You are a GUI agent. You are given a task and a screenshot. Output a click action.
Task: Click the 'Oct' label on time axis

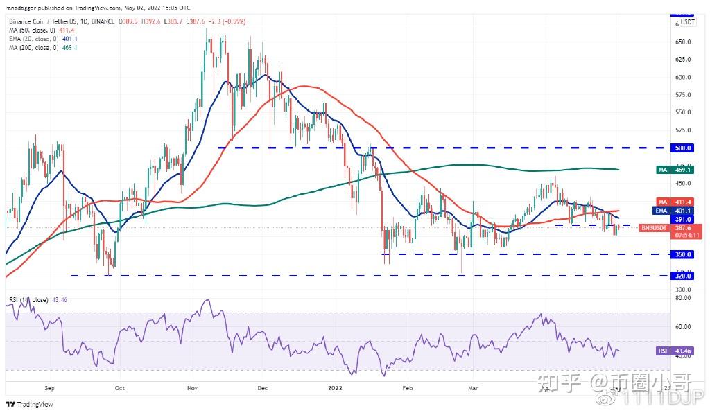click(119, 387)
